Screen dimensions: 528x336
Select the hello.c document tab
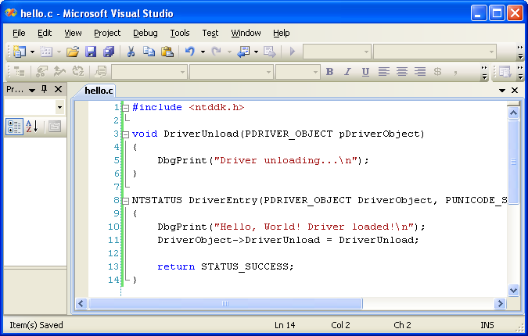click(99, 91)
